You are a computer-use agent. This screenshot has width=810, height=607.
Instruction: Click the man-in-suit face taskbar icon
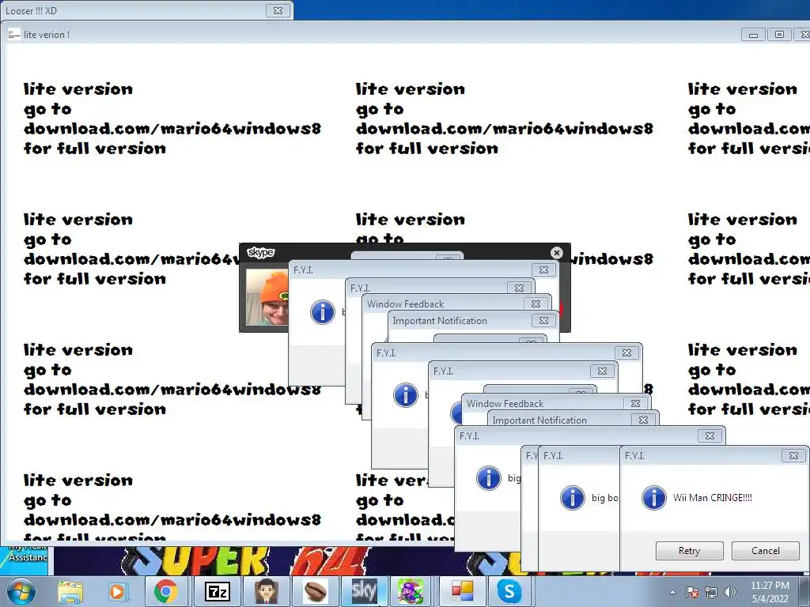[266, 591]
